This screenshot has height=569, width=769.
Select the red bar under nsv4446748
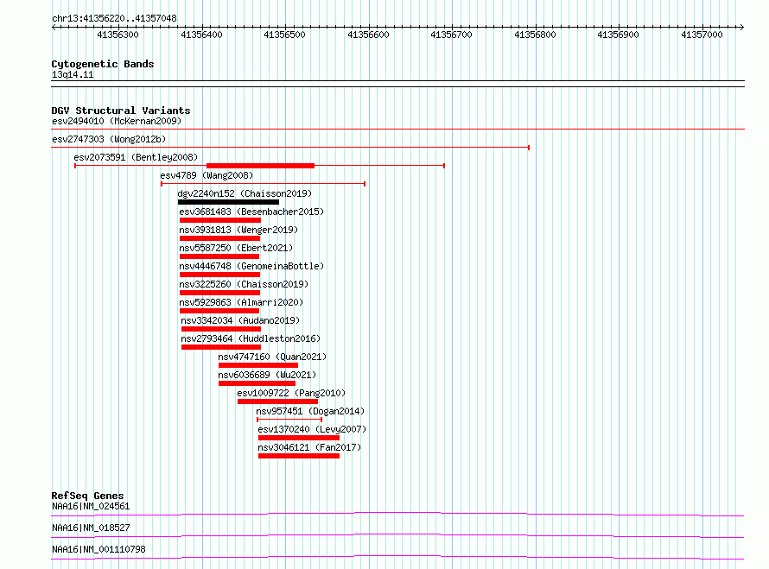[x=219, y=275]
